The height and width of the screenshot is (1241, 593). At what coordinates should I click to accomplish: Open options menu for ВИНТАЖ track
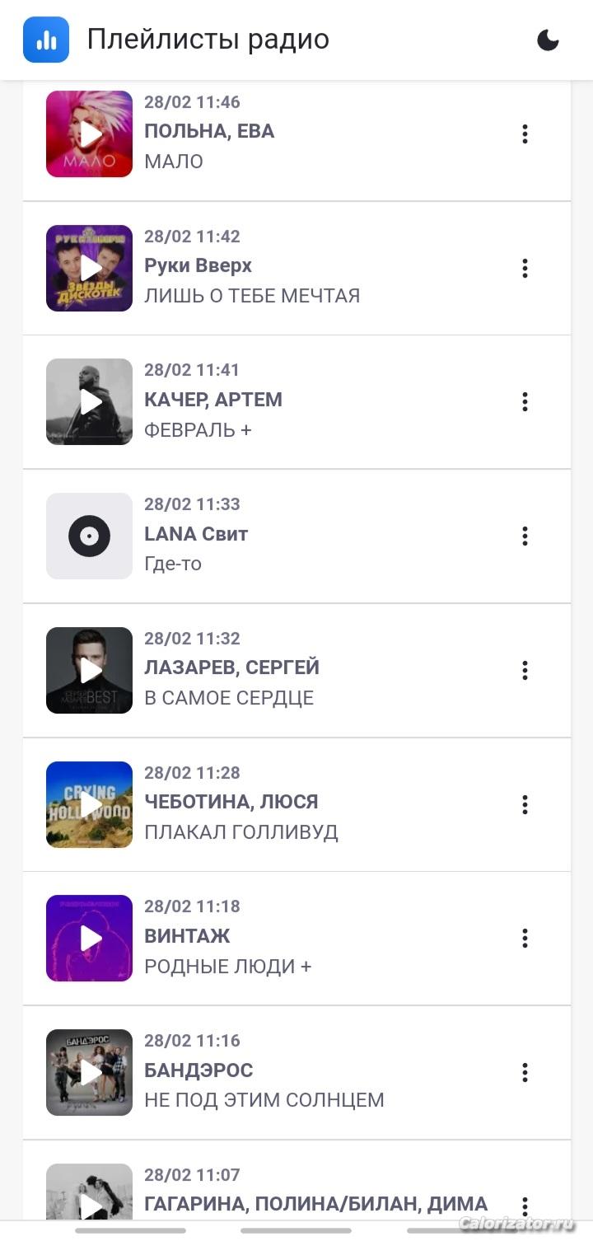point(525,939)
